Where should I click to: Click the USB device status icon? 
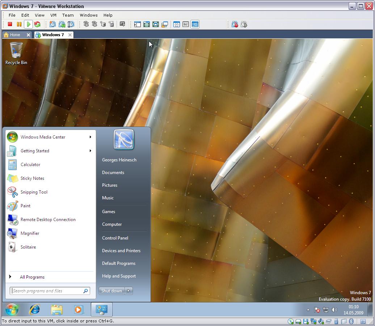pos(336,321)
